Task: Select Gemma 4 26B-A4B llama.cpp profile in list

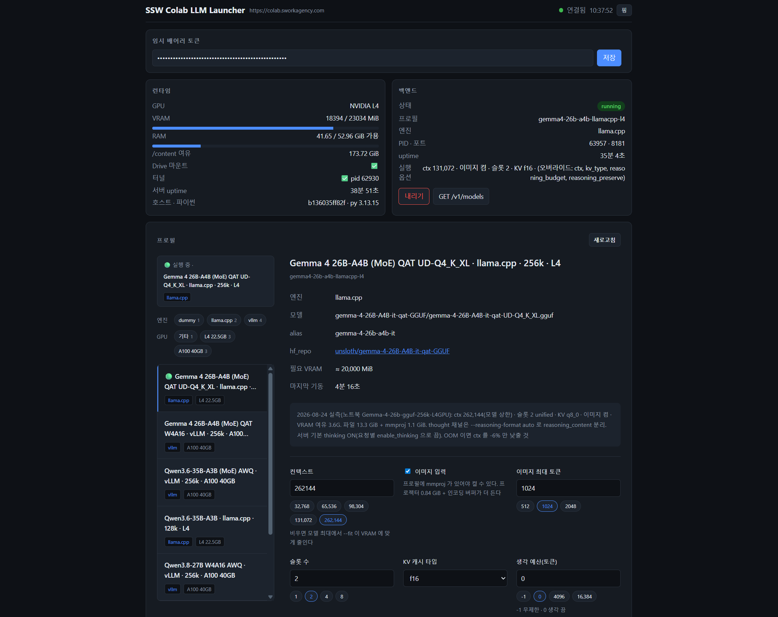Action: tap(212, 388)
